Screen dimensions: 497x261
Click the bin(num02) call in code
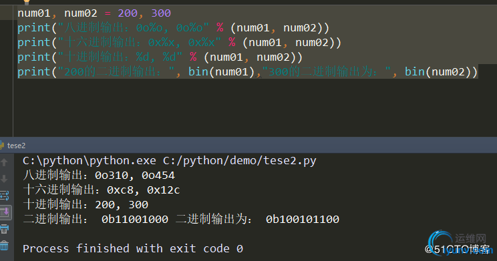438,71
